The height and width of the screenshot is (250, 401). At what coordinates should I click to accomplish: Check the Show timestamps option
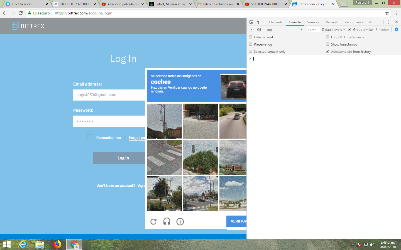click(328, 44)
